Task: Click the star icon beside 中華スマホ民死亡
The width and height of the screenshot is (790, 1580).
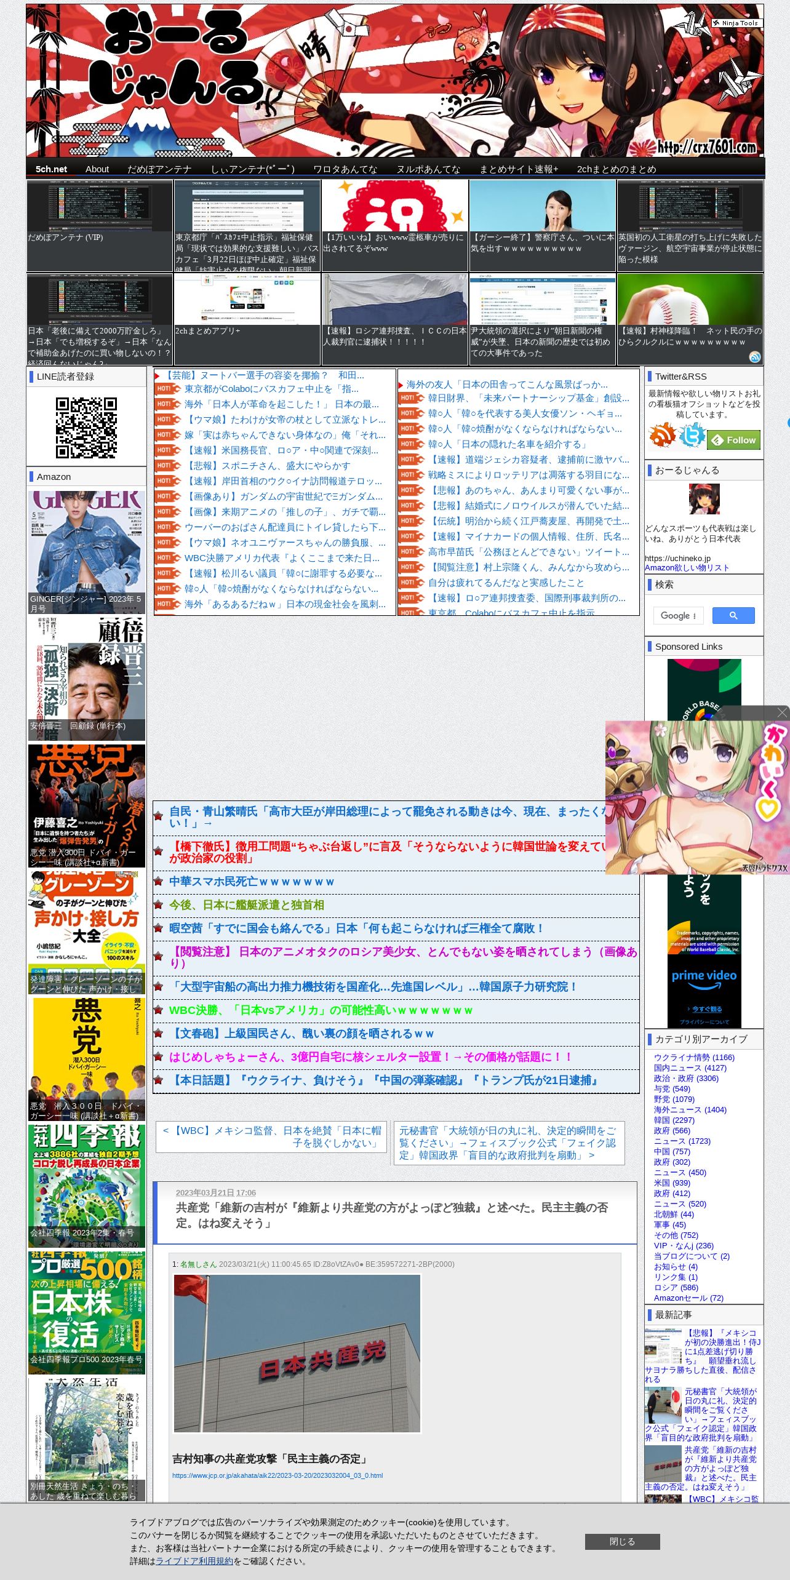Action: click(159, 882)
